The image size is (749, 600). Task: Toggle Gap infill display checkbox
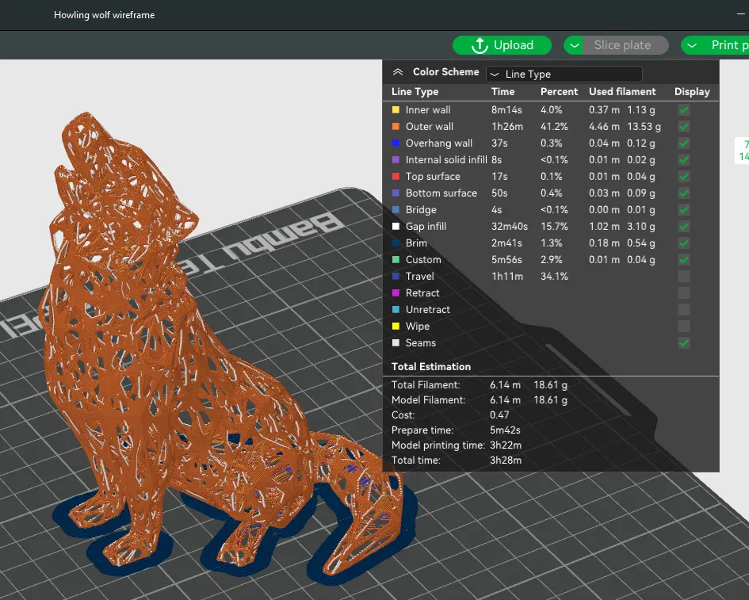tap(684, 227)
